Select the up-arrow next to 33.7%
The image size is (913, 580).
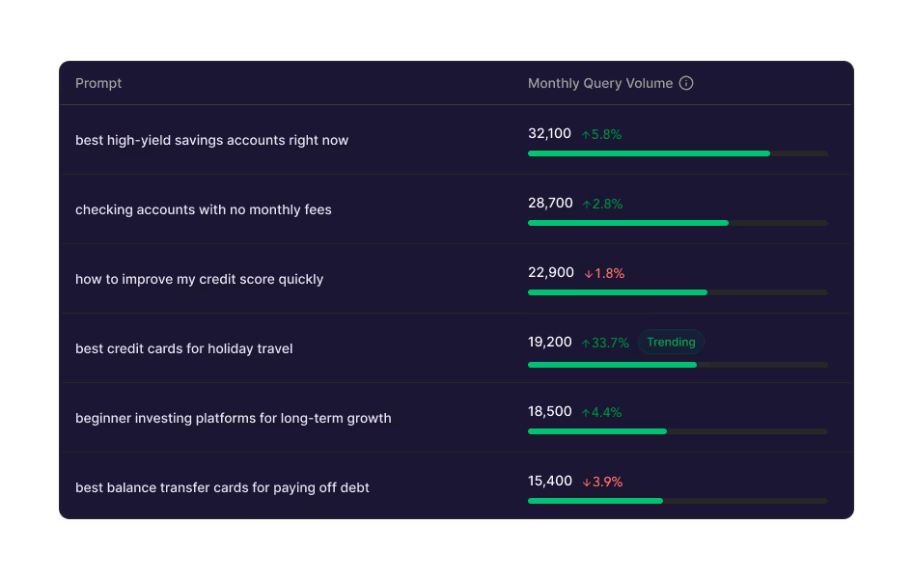click(585, 342)
